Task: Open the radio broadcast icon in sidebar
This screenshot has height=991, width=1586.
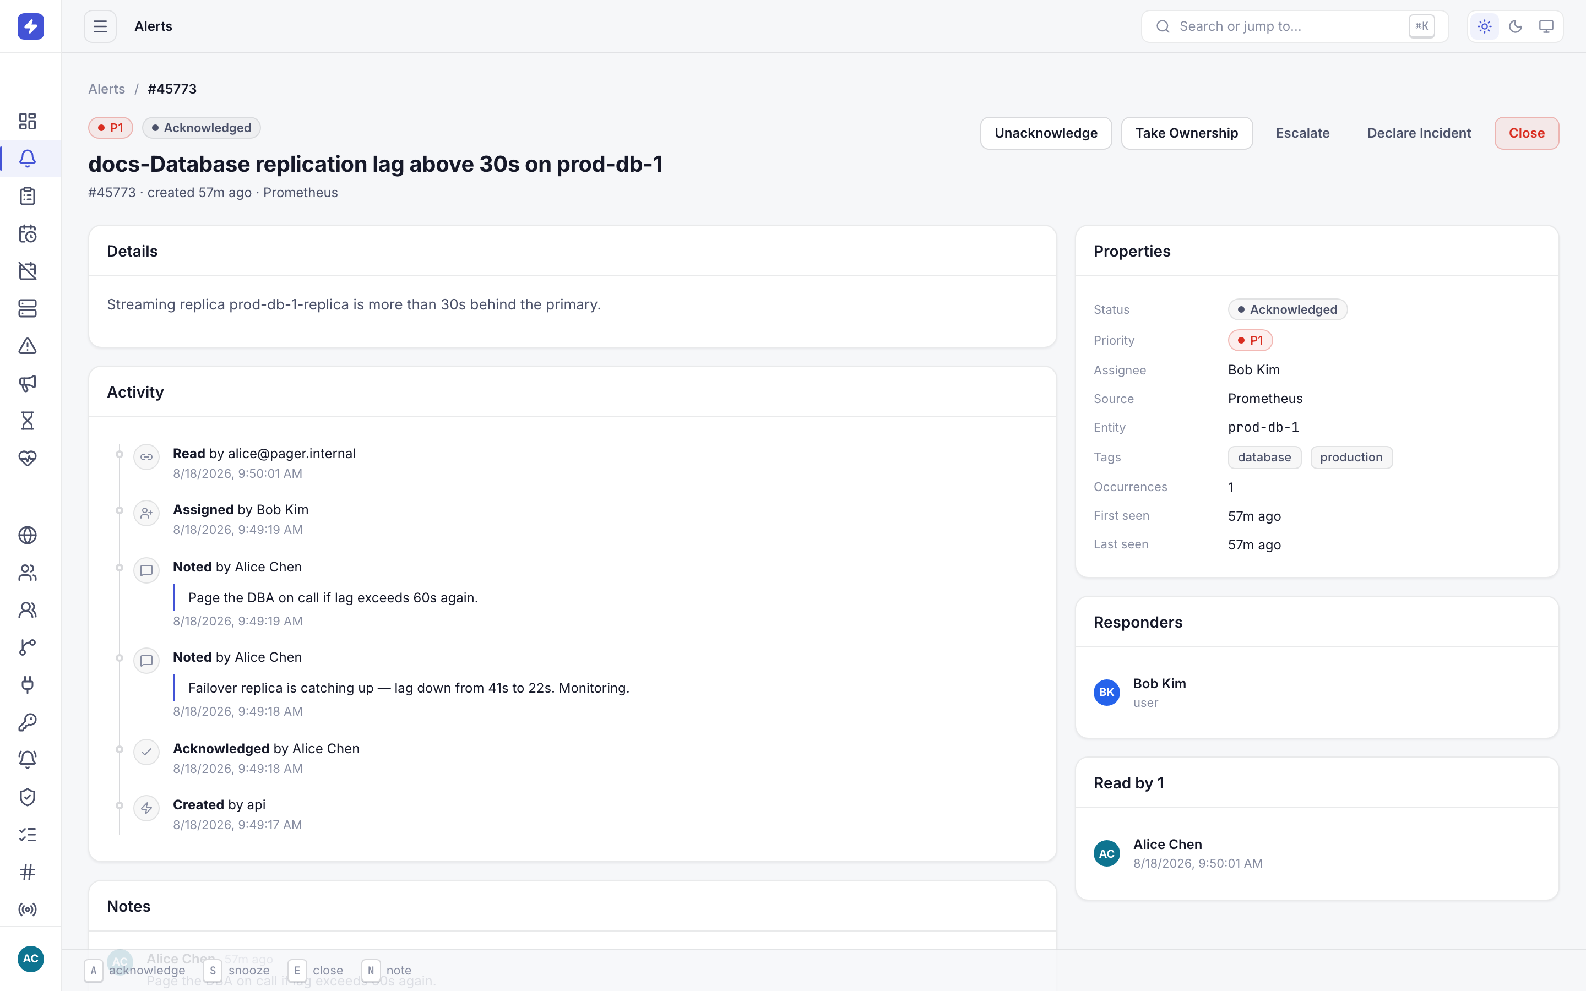Action: point(28,909)
